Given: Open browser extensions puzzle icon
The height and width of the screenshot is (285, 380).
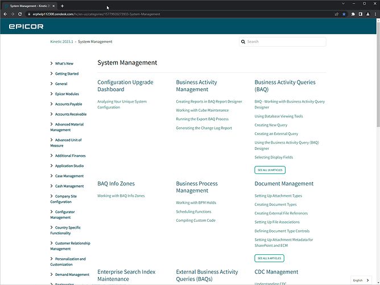Looking at the screenshot, I should point(353,14).
